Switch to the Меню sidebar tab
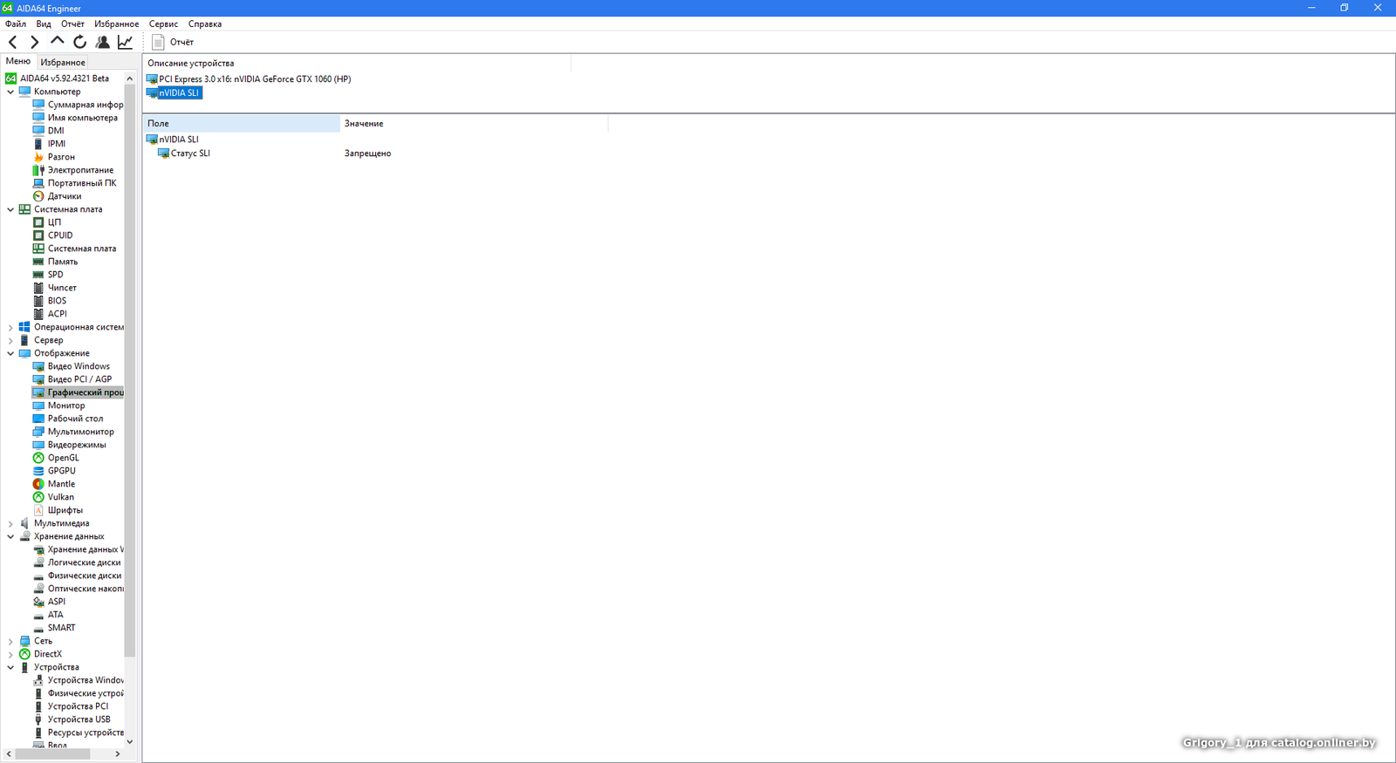 pos(18,61)
